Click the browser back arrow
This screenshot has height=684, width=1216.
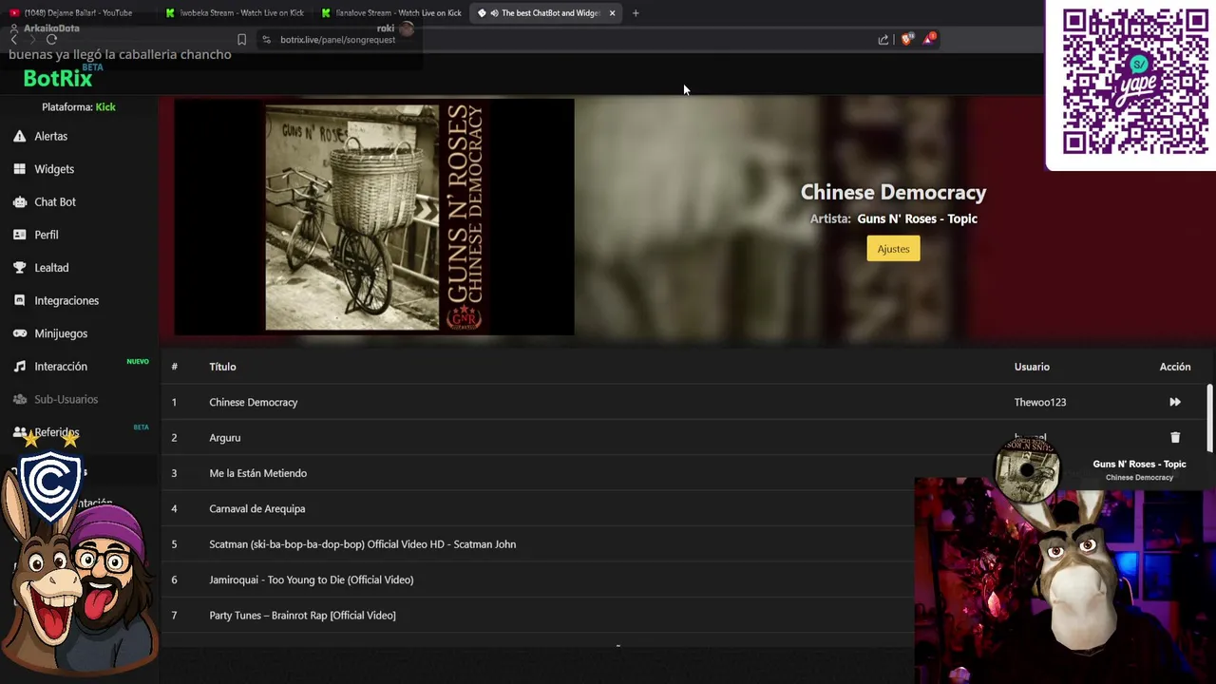(13, 40)
